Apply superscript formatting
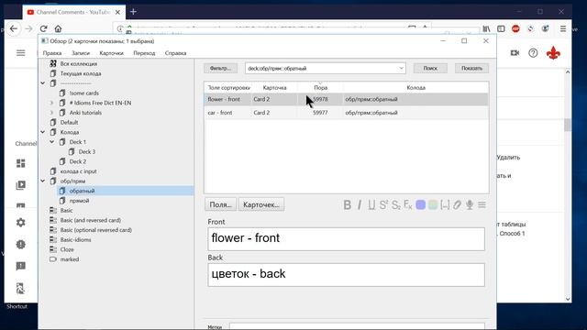The width and height of the screenshot is (587, 330). [x=383, y=204]
